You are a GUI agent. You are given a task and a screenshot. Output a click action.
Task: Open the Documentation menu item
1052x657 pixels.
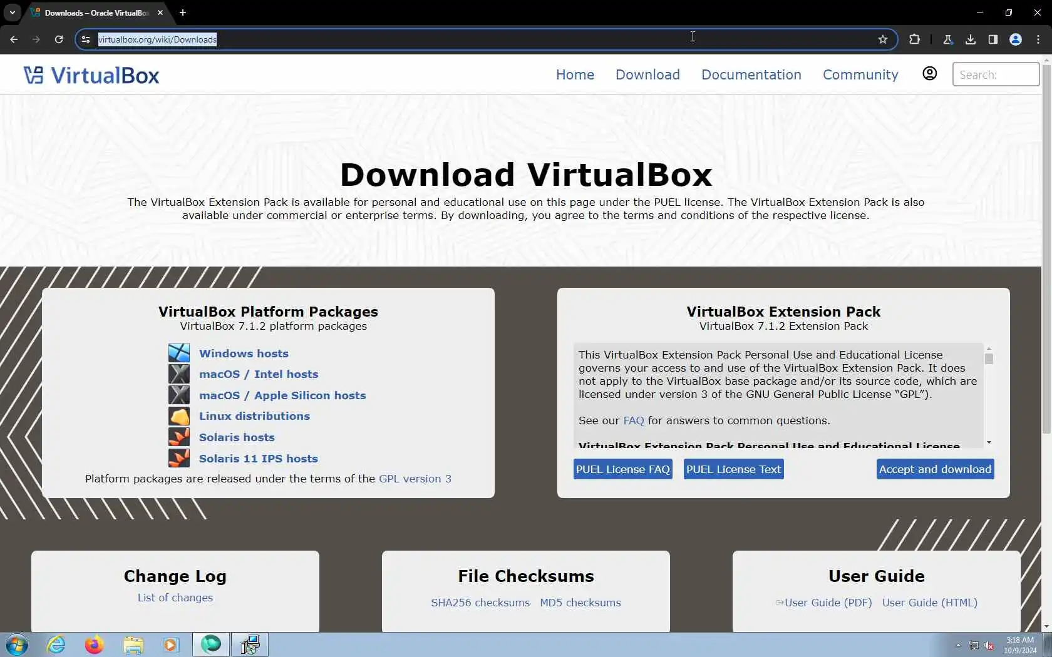751,74
